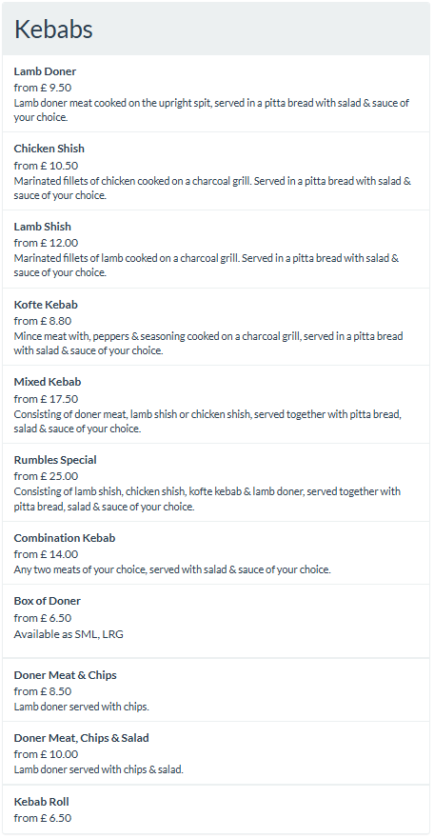Click the Kebabs category header

[216, 29]
